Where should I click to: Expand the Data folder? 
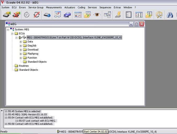(x=21, y=42)
